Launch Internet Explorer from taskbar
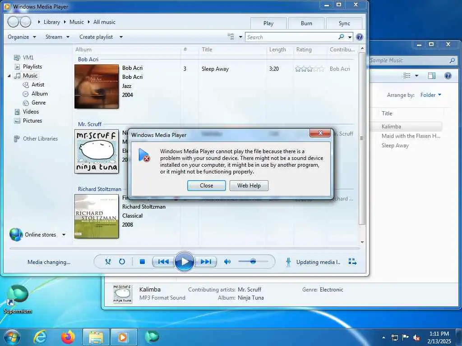This screenshot has width=462, height=346. click(x=40, y=337)
